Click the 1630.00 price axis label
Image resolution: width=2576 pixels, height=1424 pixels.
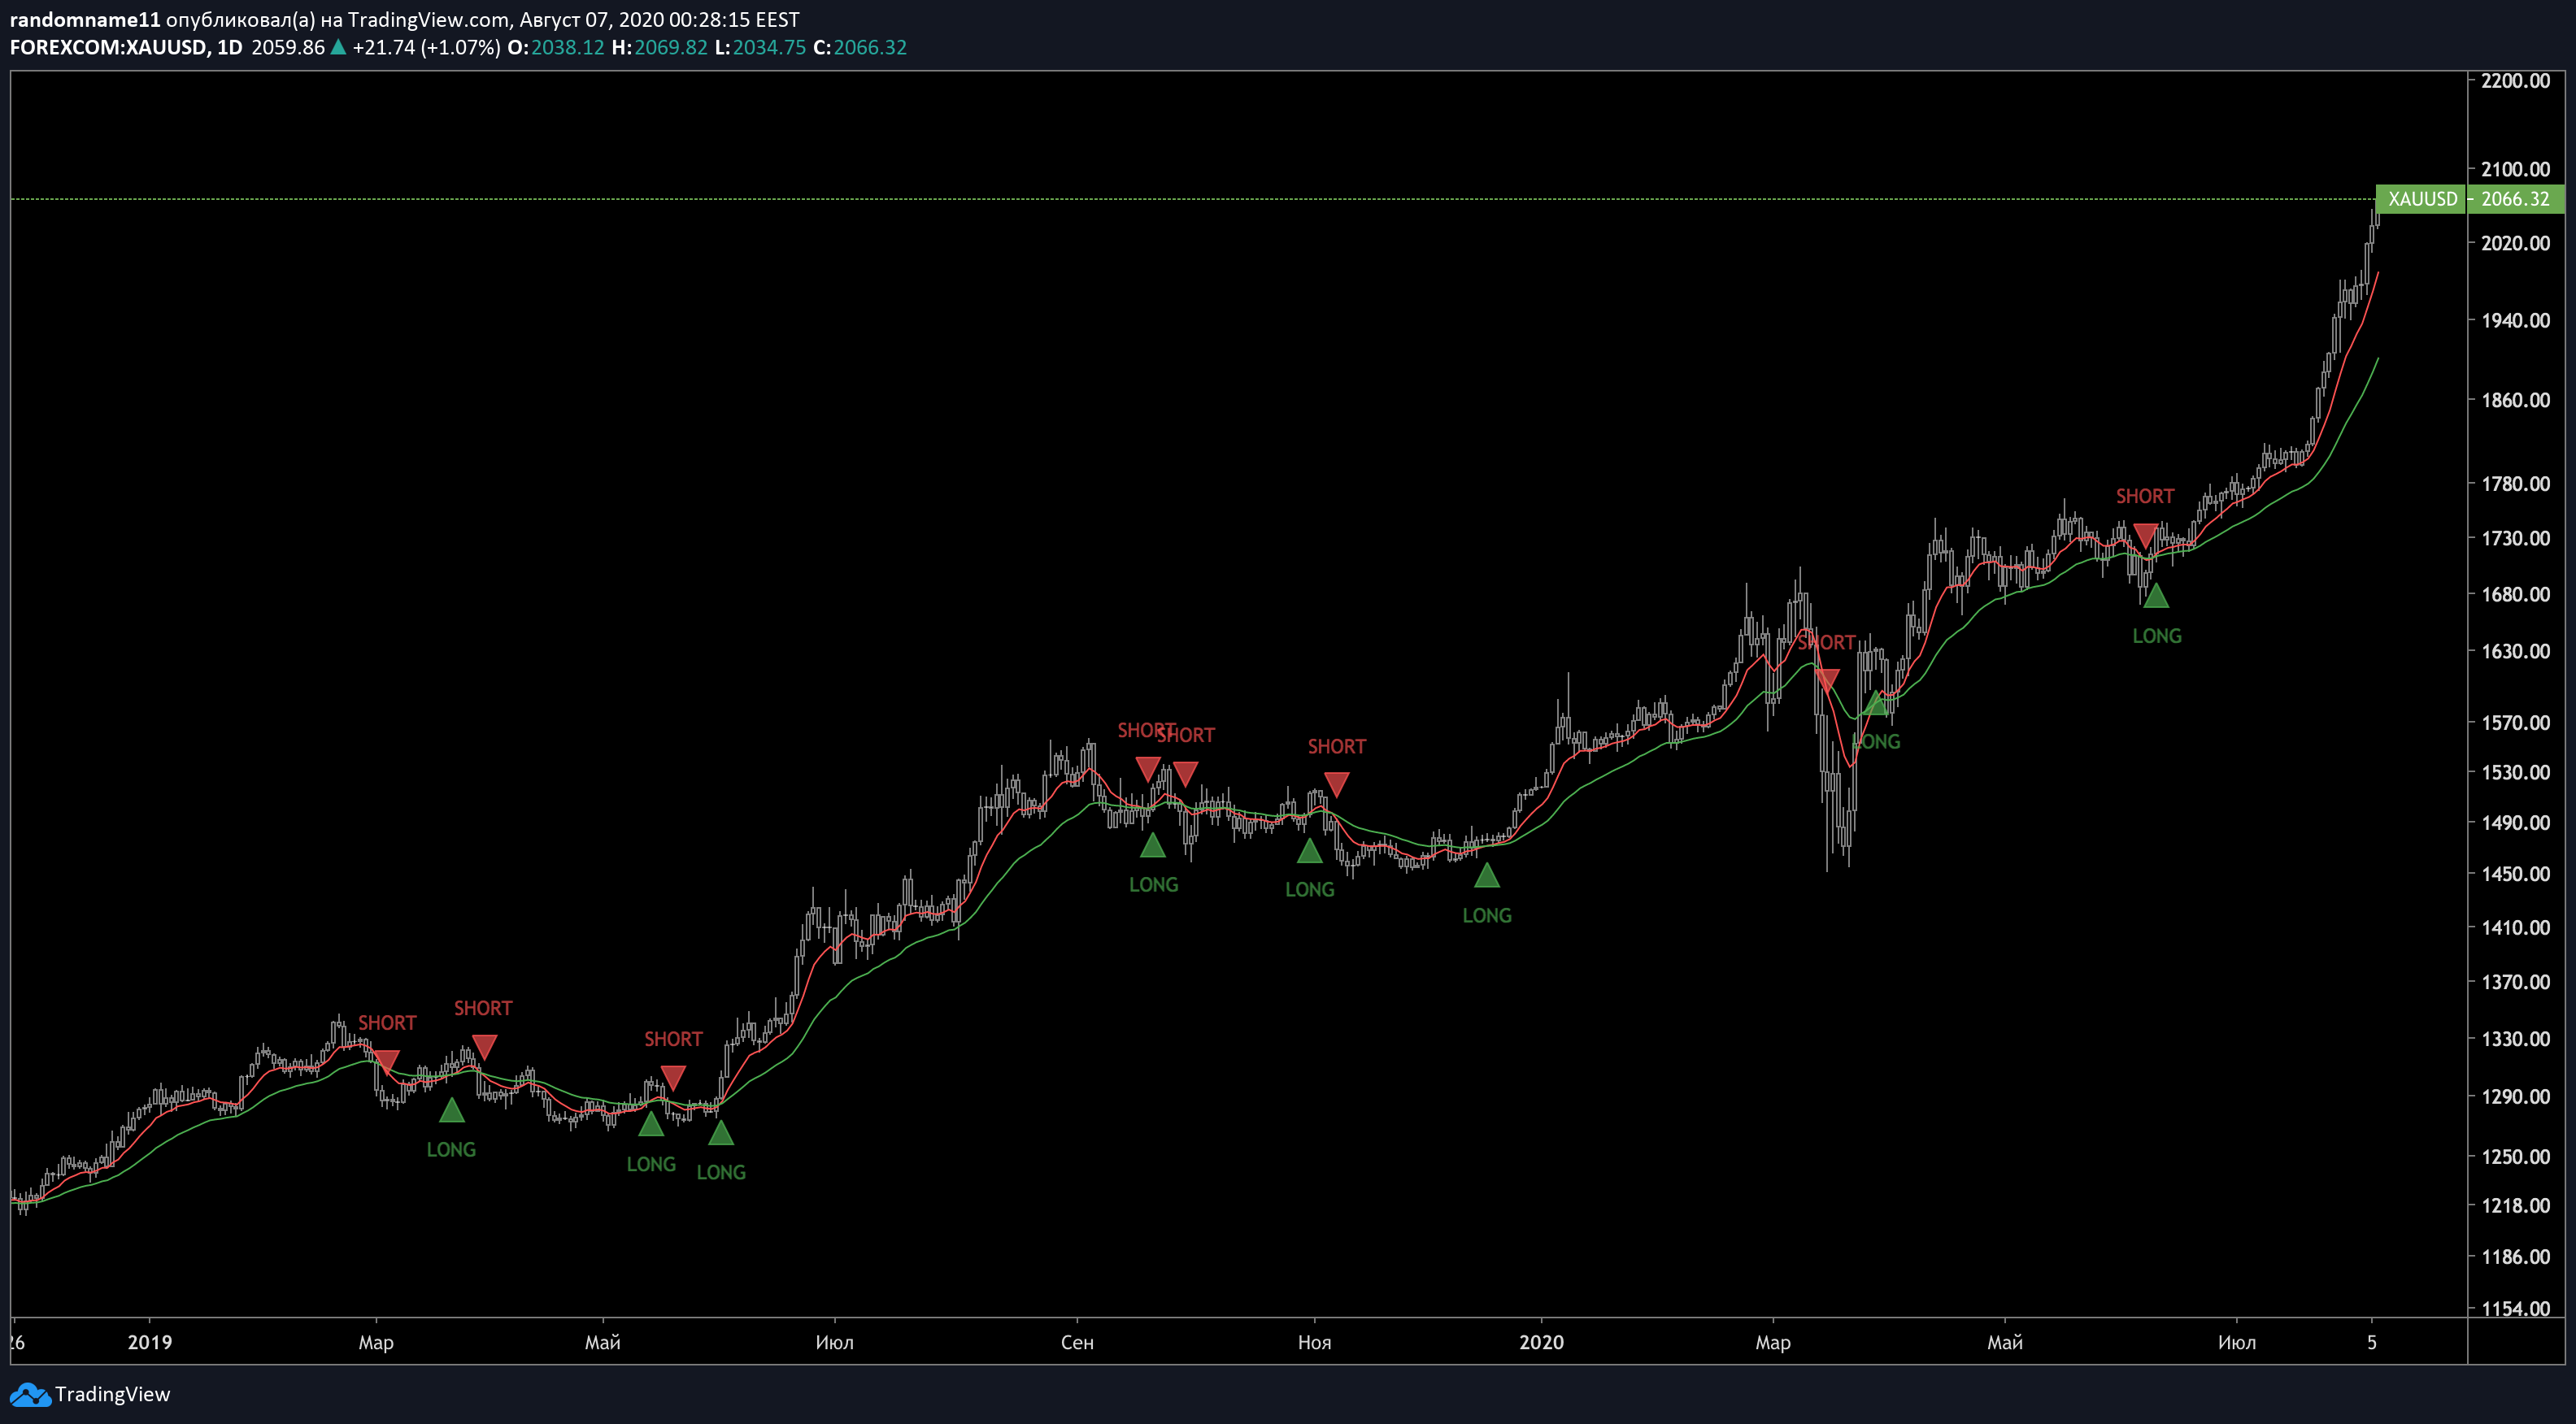coord(2516,650)
